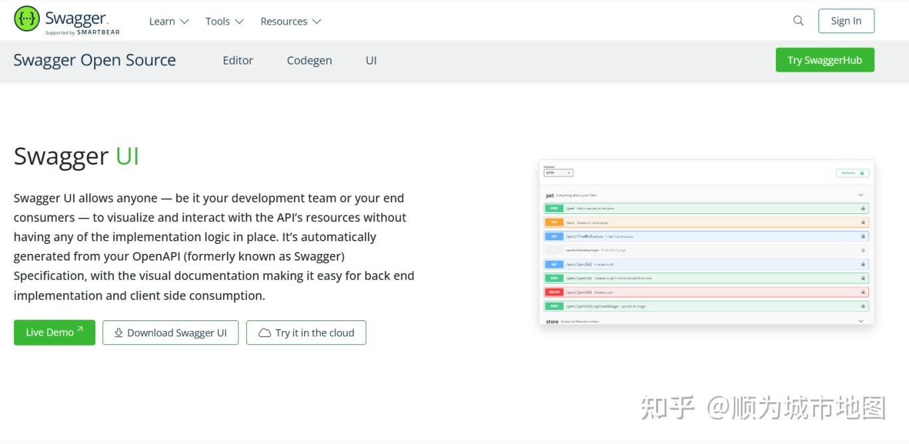
Task: Expand the Learn dropdown menu
Action: [x=169, y=21]
